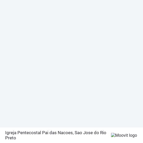Click the broken Moovit logo image icon
The image size is (143, 143).
[x=113, y=135]
